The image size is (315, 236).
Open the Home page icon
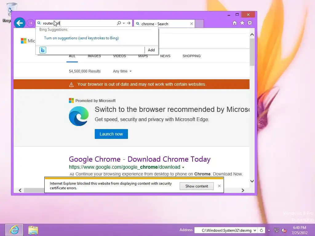[x=234, y=23]
